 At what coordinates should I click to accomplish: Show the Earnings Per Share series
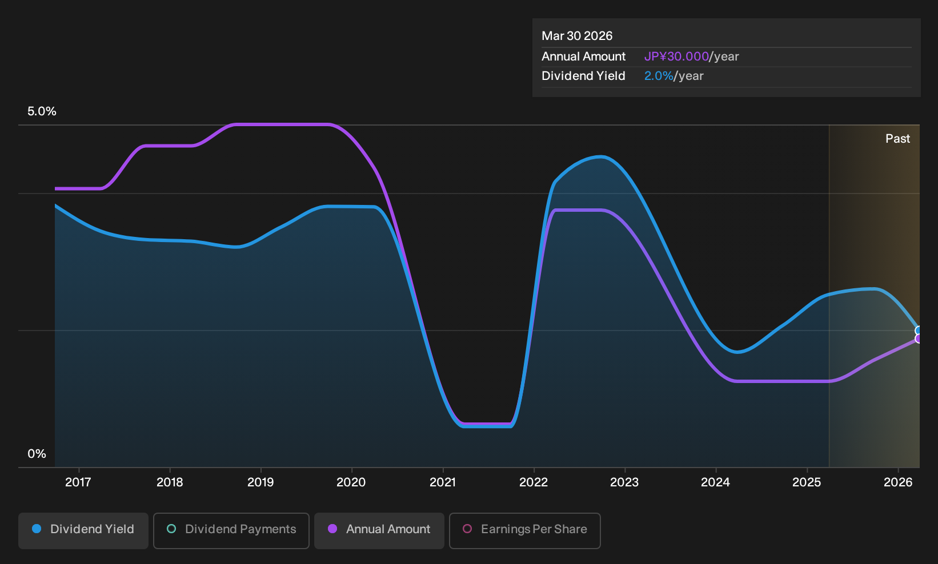click(525, 530)
